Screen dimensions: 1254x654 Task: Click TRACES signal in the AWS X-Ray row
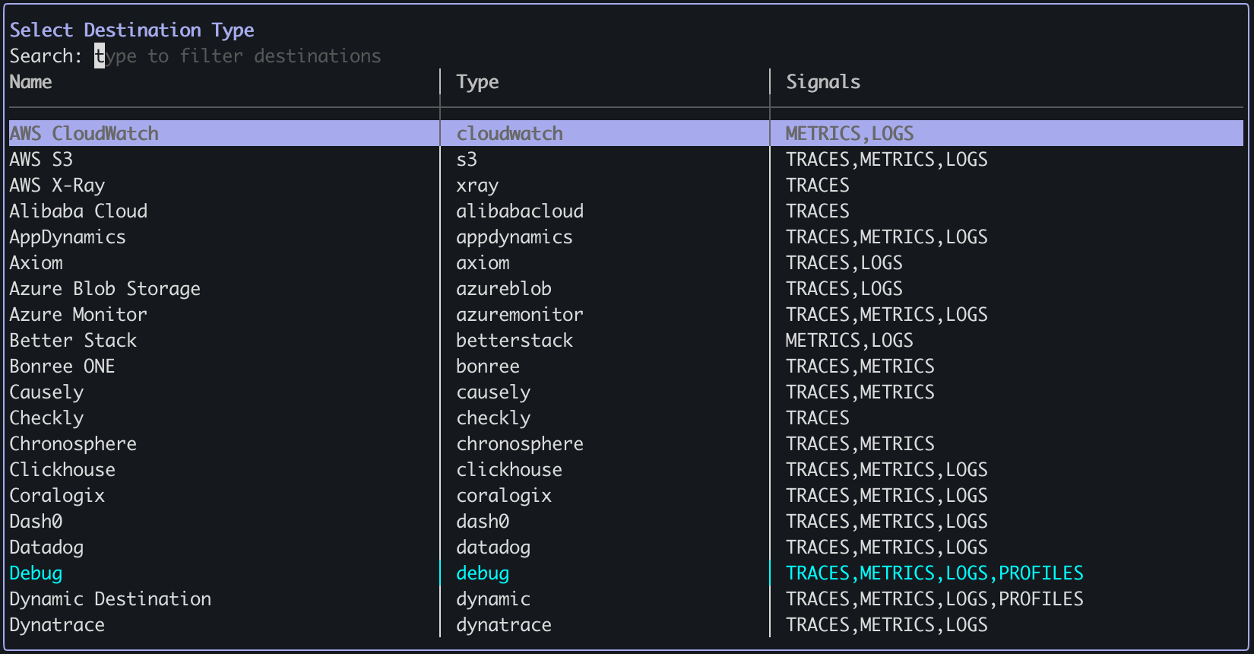[818, 186]
